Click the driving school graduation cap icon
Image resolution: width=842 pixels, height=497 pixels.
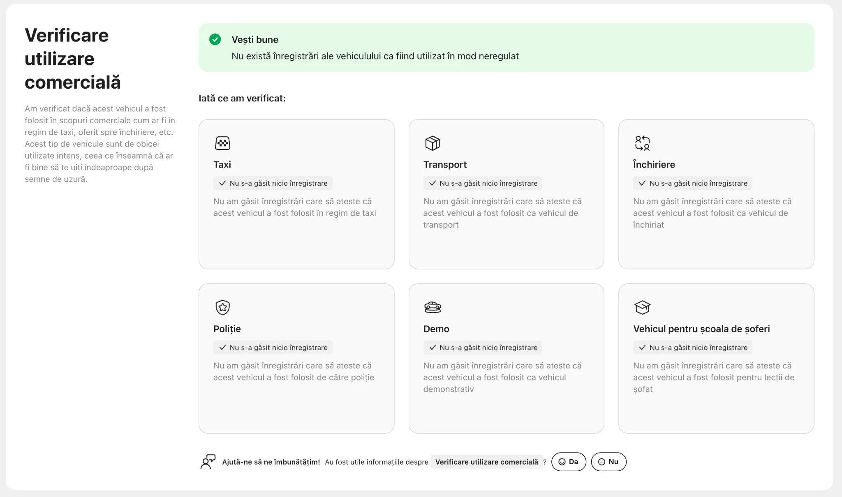[642, 307]
